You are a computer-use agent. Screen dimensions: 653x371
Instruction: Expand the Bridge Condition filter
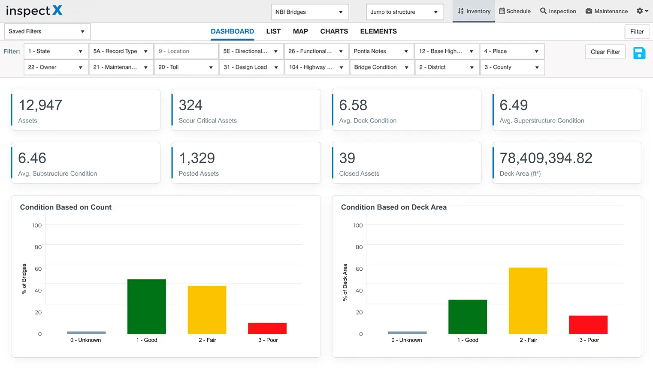tap(382, 67)
